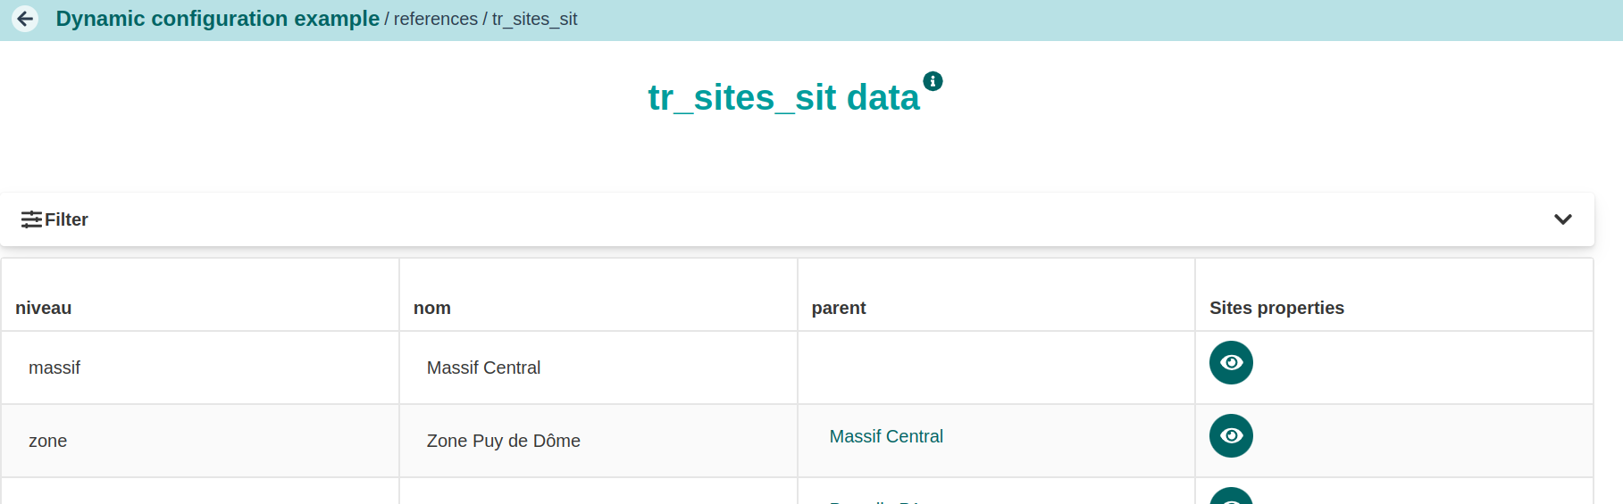Screen dimensions: 1623x504
Task: Click the nom column header
Action: (x=432, y=308)
